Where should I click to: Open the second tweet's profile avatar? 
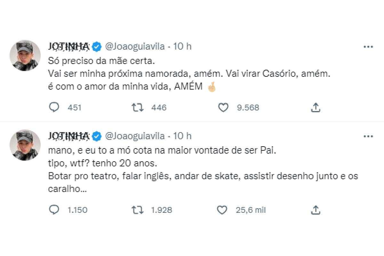[25, 145]
